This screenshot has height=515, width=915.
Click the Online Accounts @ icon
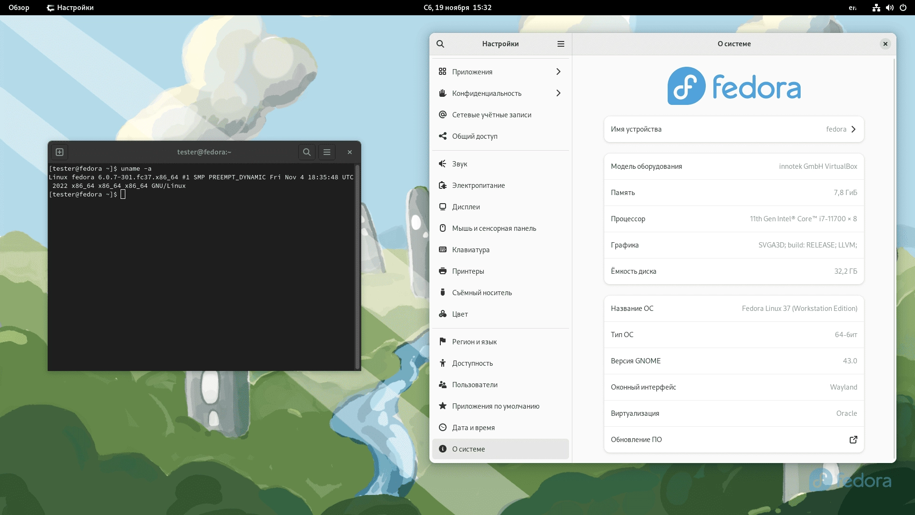tap(443, 114)
